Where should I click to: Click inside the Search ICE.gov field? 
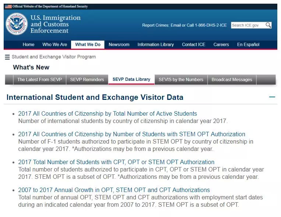point(247,25)
